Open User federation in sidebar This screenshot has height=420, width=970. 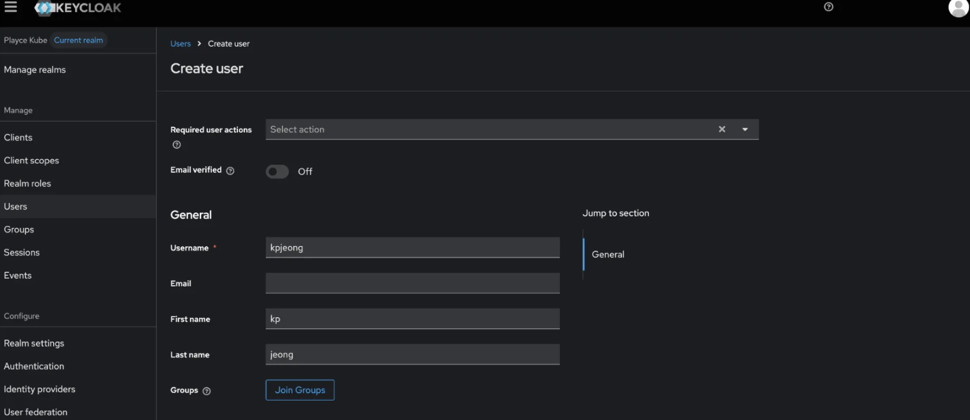78,411
